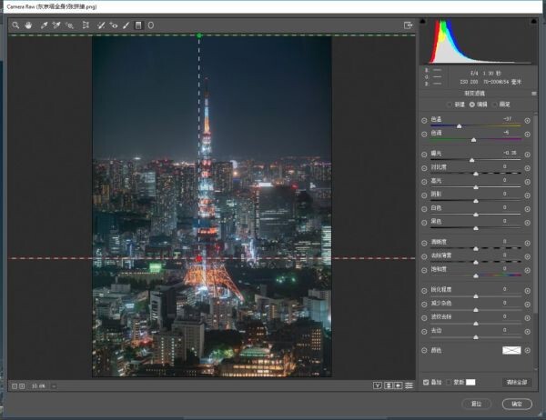Click the before/after Y view icon
Image resolution: width=546 pixels, height=420 pixels.
[x=378, y=385]
